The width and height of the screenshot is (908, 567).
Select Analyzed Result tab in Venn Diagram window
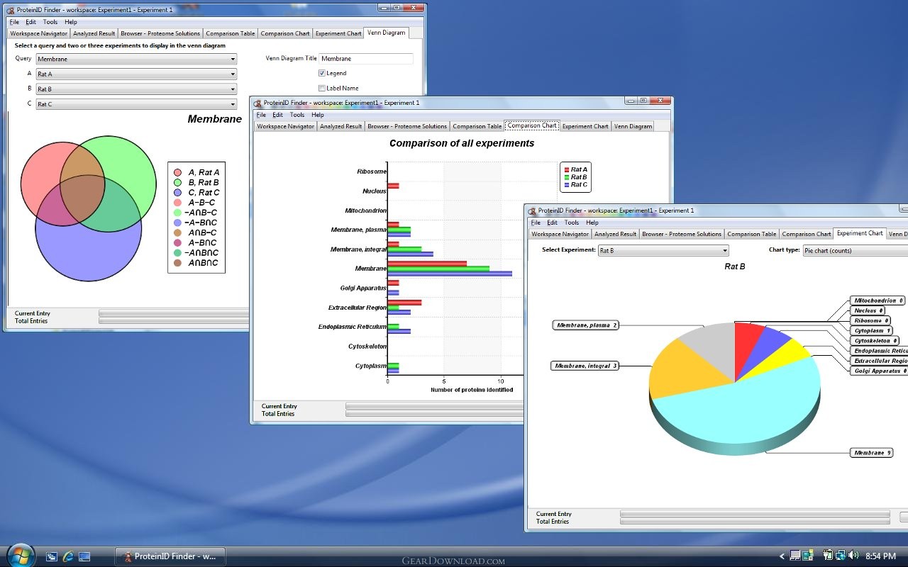tap(94, 33)
